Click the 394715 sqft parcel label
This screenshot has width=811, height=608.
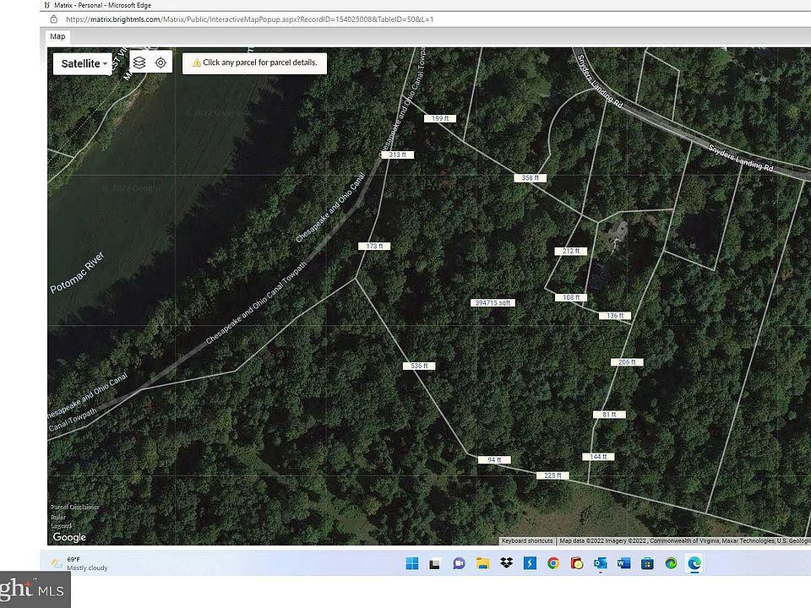(x=493, y=303)
